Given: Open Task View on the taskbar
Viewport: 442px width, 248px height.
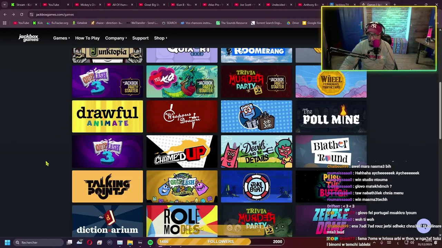Looking at the screenshot, I should 69,242.
